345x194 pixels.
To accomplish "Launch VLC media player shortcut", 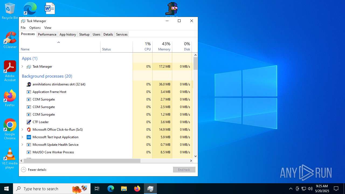I will (10, 158).
